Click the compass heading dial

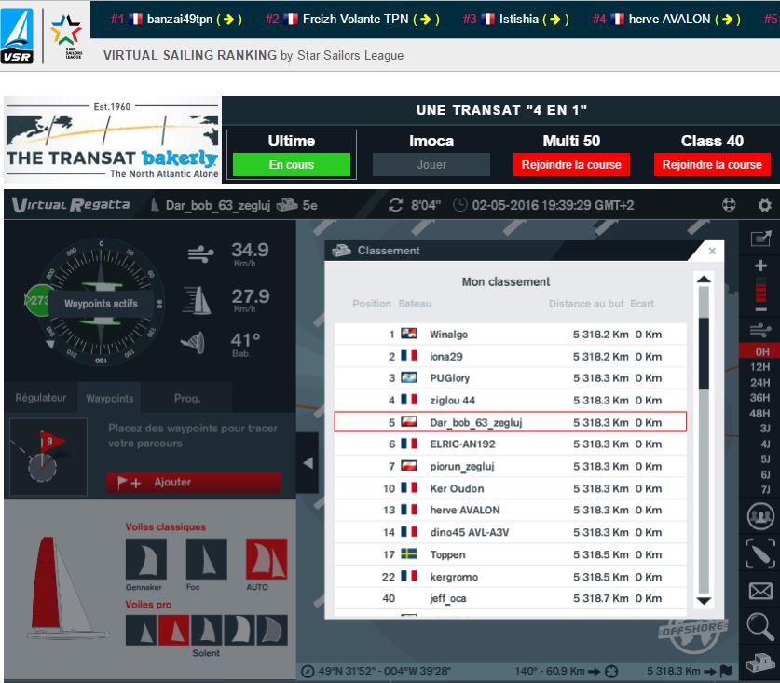(x=101, y=302)
